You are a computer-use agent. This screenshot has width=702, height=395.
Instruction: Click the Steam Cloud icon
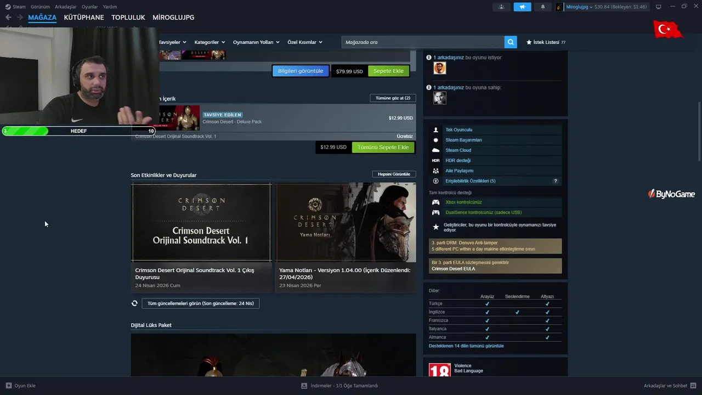coord(436,150)
